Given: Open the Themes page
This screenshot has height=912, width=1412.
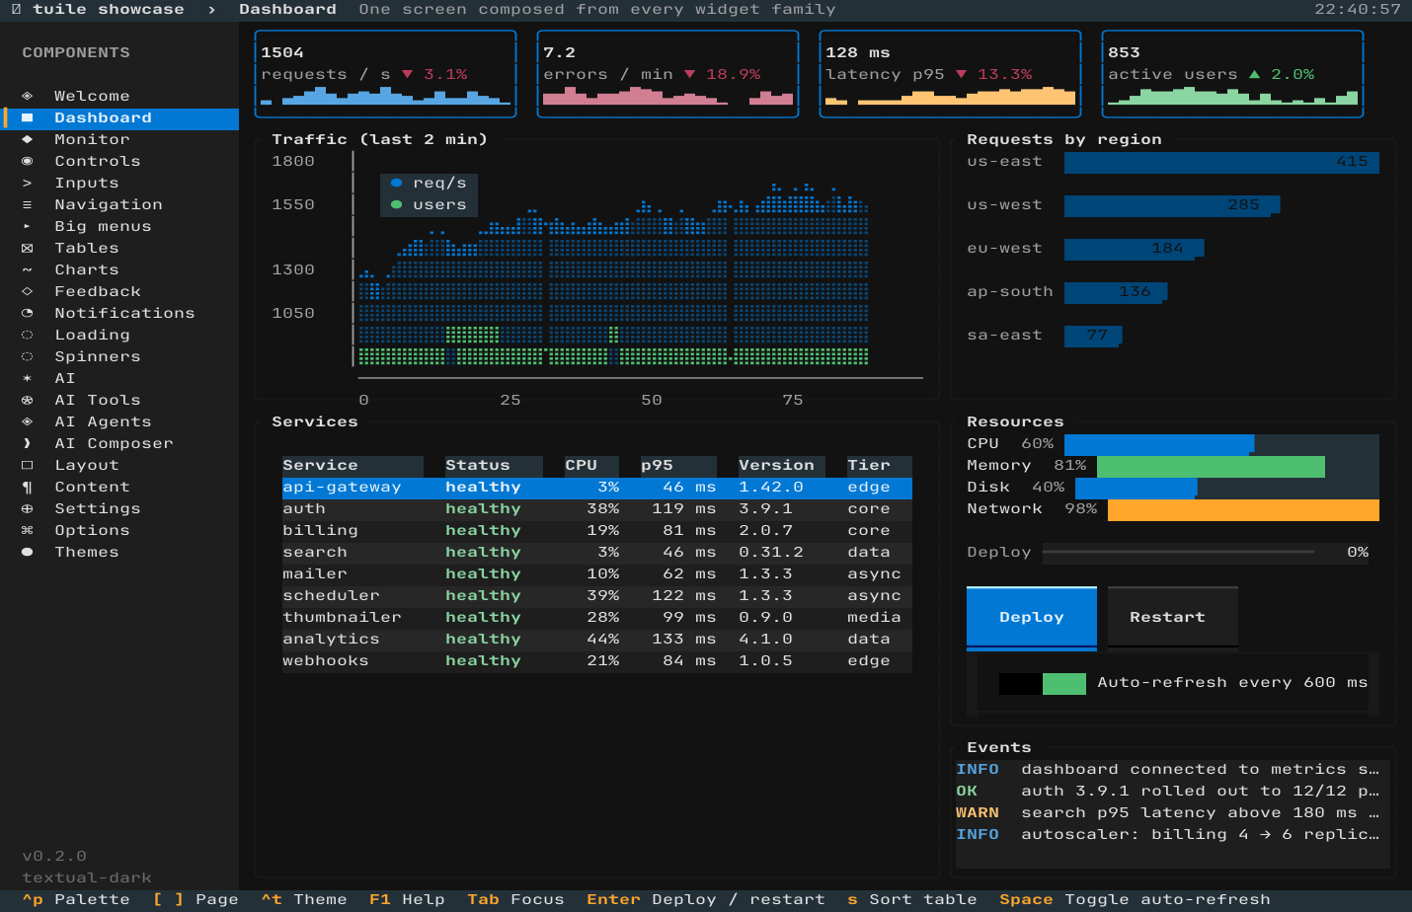Looking at the screenshot, I should (x=119, y=552).
